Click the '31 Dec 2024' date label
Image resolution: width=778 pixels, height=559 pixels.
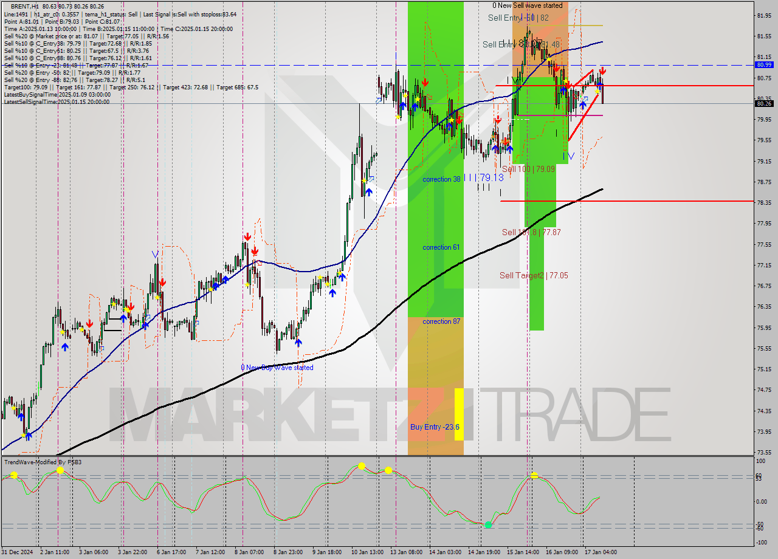click(x=17, y=552)
